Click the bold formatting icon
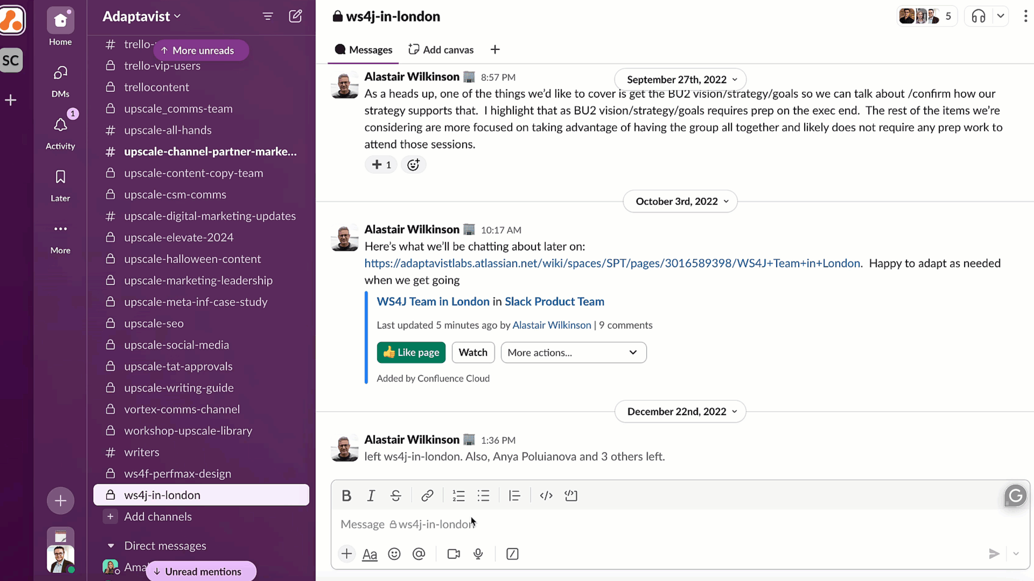The height and width of the screenshot is (581, 1034). point(347,495)
